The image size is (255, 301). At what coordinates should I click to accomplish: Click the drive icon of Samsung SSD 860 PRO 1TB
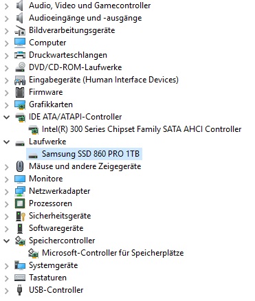click(x=33, y=155)
